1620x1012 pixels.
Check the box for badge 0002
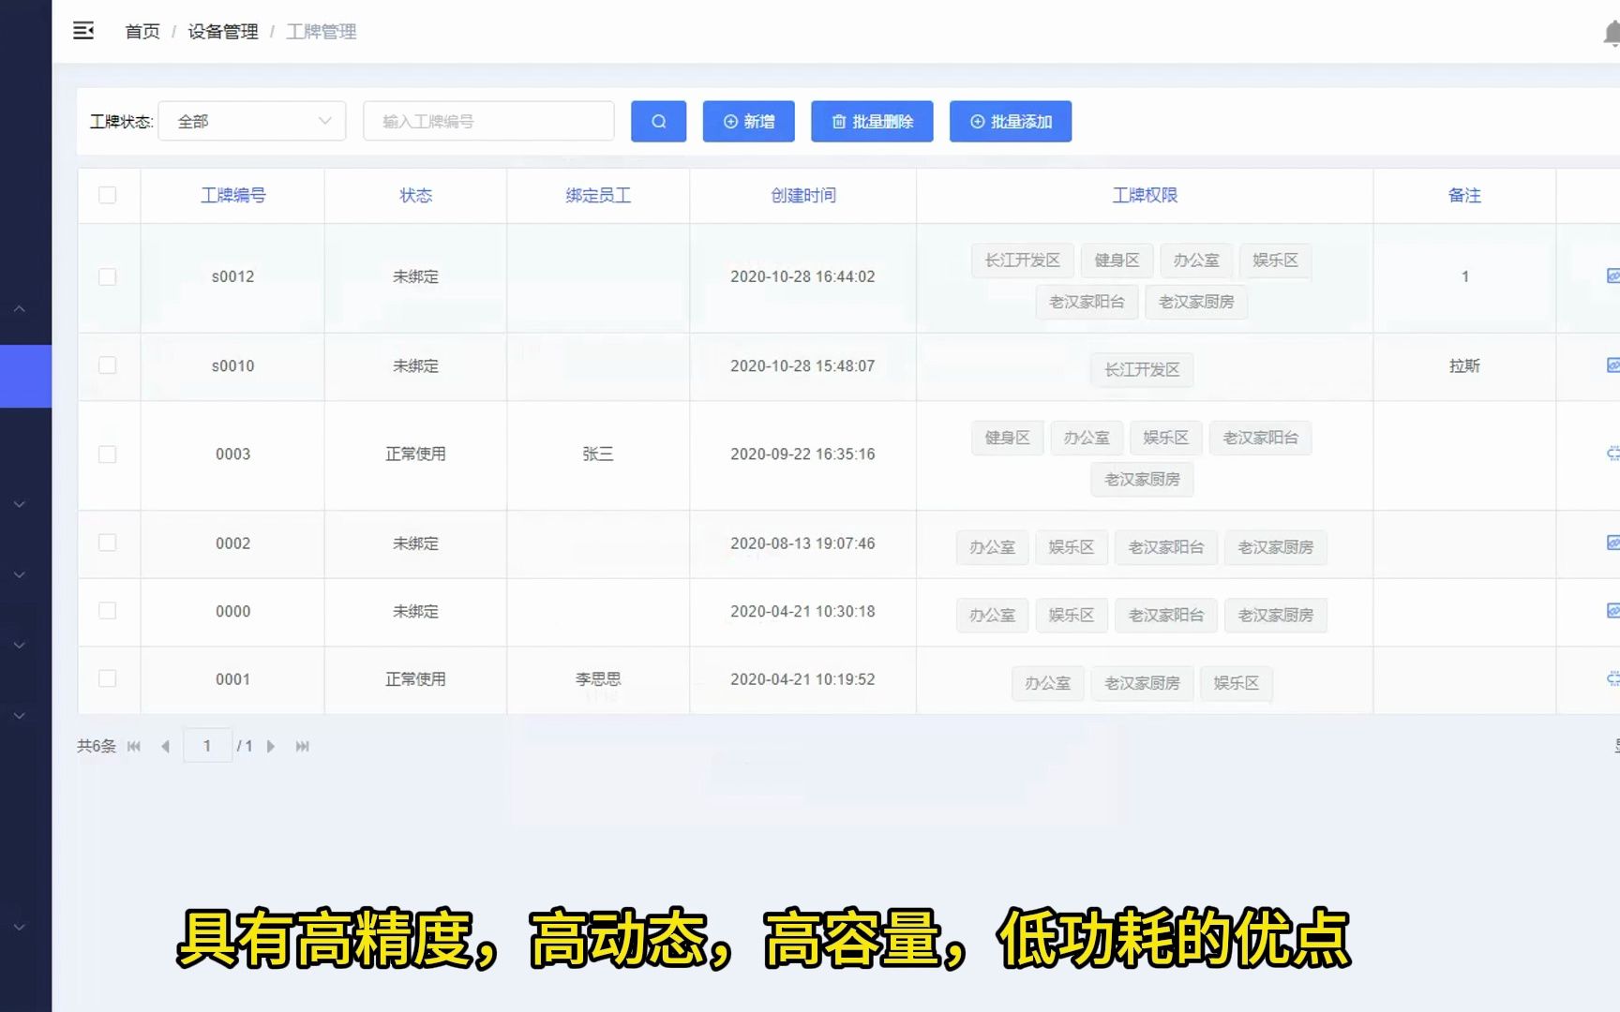[x=108, y=543]
